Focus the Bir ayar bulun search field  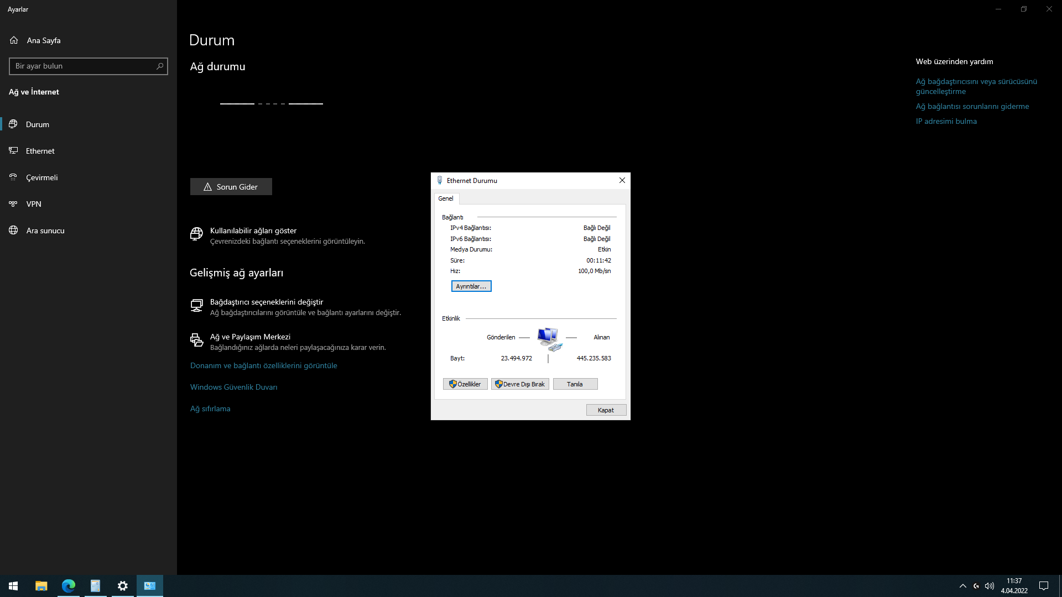pyautogui.click(x=83, y=66)
